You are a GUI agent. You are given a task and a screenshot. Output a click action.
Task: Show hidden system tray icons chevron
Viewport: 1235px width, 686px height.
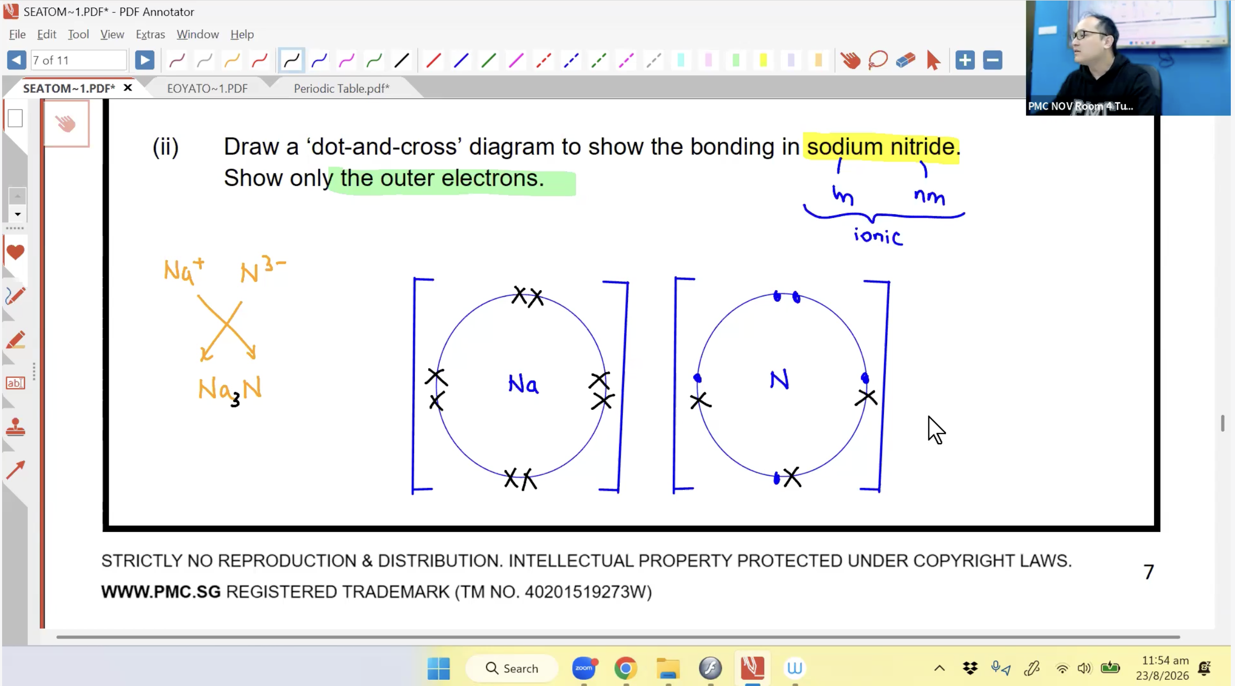939,668
